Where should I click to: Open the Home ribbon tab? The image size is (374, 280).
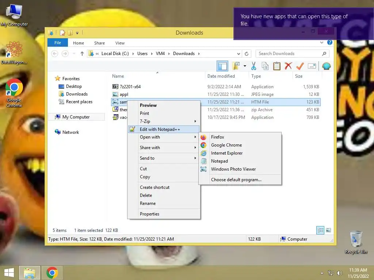79,43
